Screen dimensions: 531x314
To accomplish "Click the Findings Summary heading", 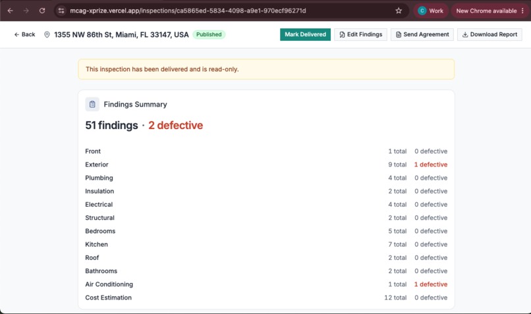I will (x=135, y=104).
